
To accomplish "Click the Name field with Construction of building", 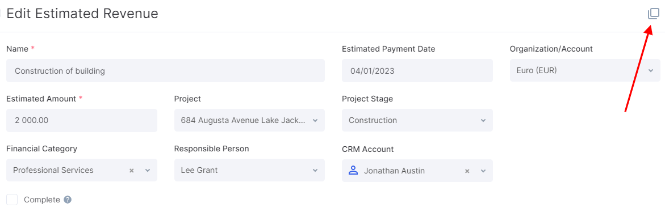I will (165, 71).
